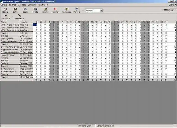Open the ? help menu
The width and height of the screenshot is (177, 128).
pos(47,5)
